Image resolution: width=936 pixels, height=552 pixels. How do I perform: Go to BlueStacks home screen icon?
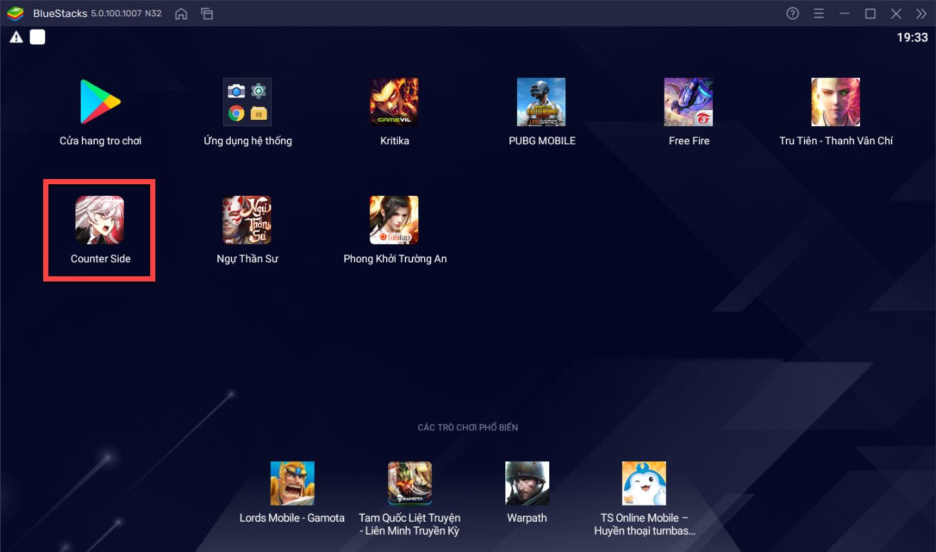181,14
